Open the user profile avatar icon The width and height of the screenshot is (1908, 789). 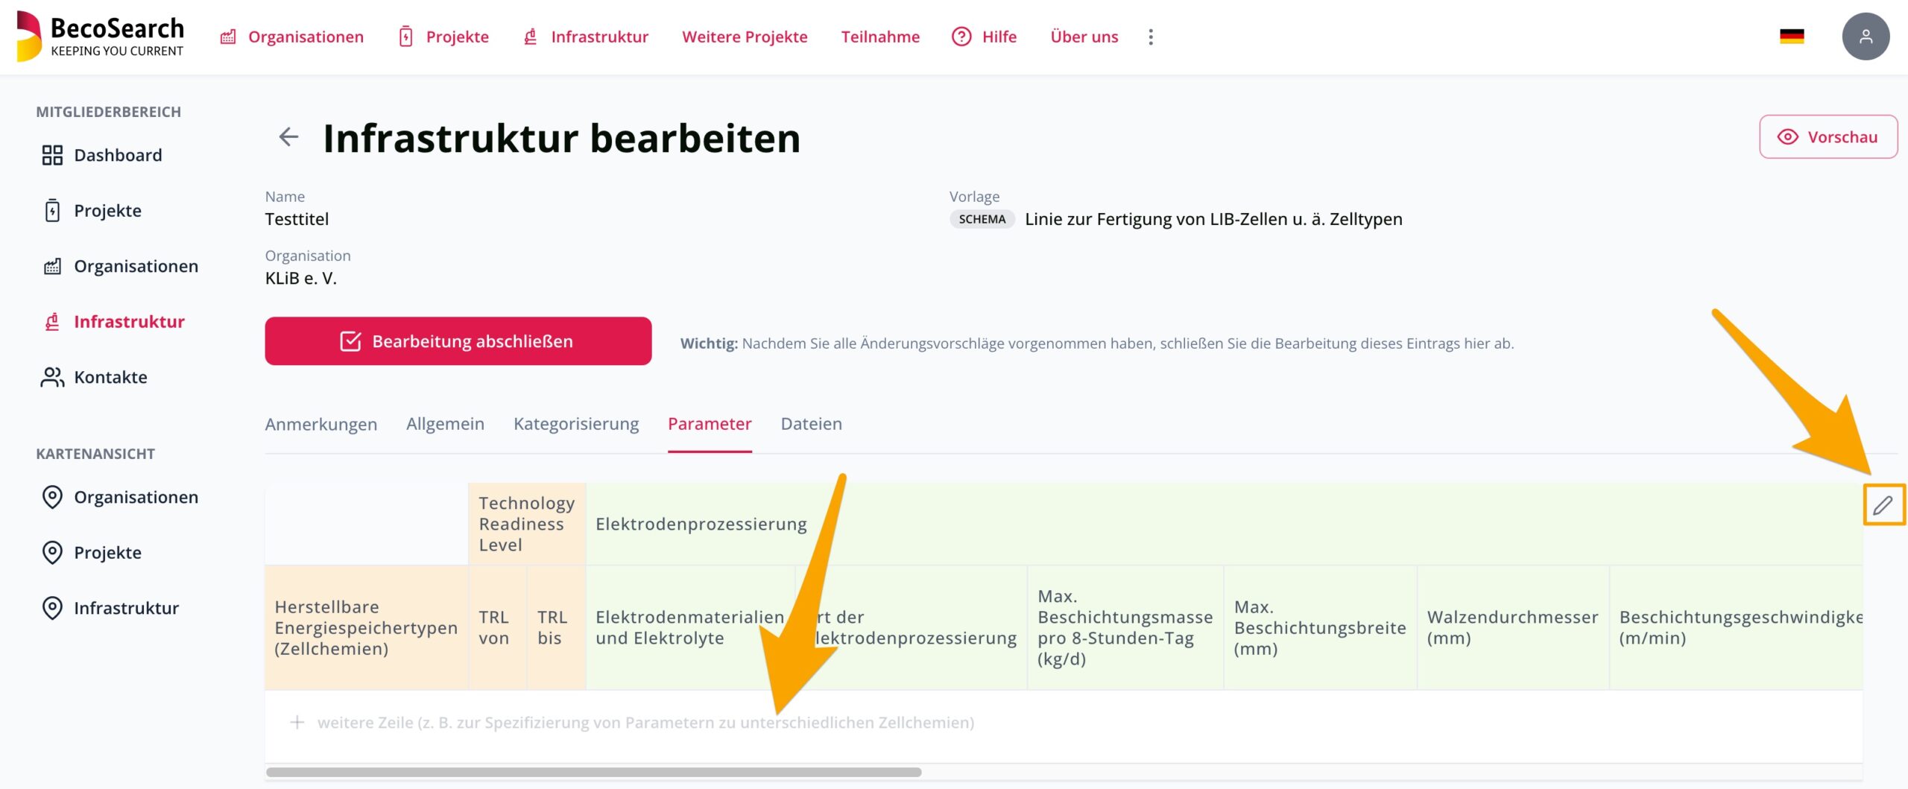click(1865, 37)
